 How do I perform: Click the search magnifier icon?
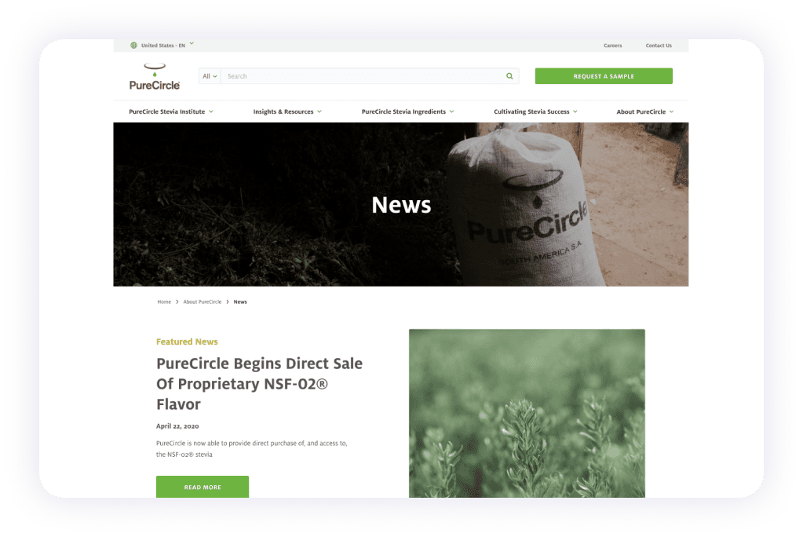(x=509, y=75)
